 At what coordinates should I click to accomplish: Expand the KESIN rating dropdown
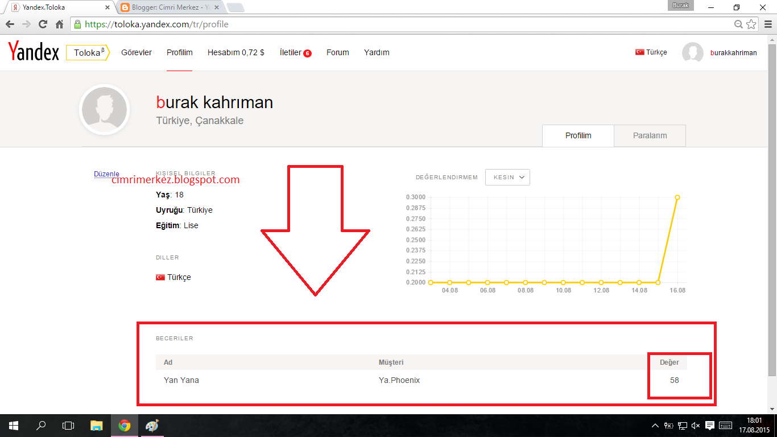click(x=507, y=177)
